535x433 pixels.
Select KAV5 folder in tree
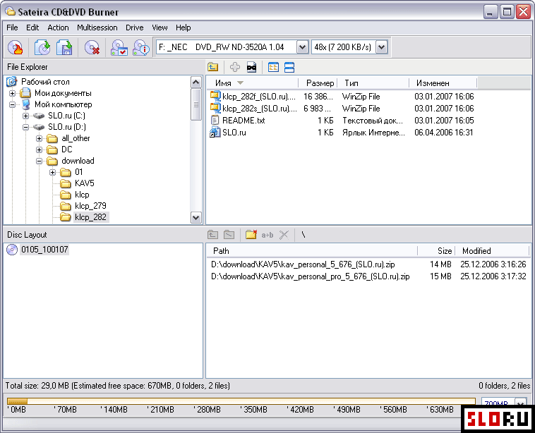84,183
